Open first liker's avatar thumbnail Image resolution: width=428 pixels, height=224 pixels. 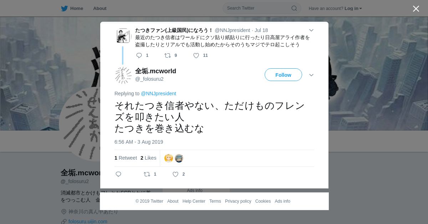[169, 158]
